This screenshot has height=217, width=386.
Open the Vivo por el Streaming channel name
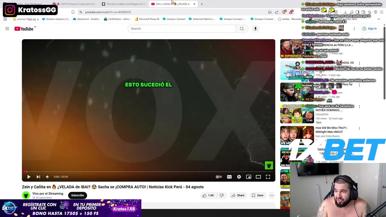(48, 193)
